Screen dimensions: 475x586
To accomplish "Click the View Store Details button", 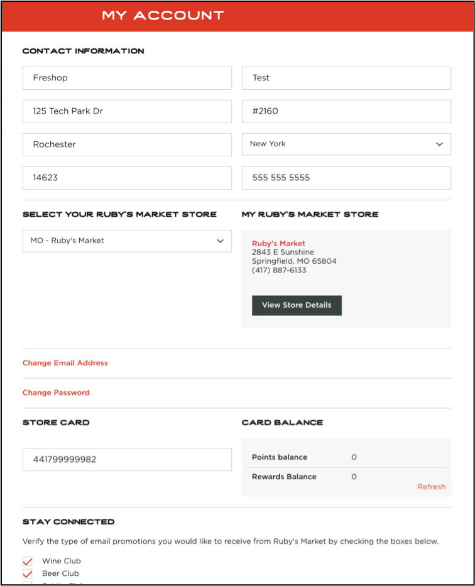I will click(x=297, y=305).
